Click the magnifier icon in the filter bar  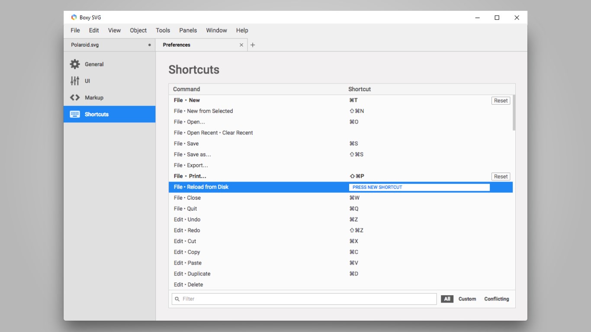coord(177,299)
